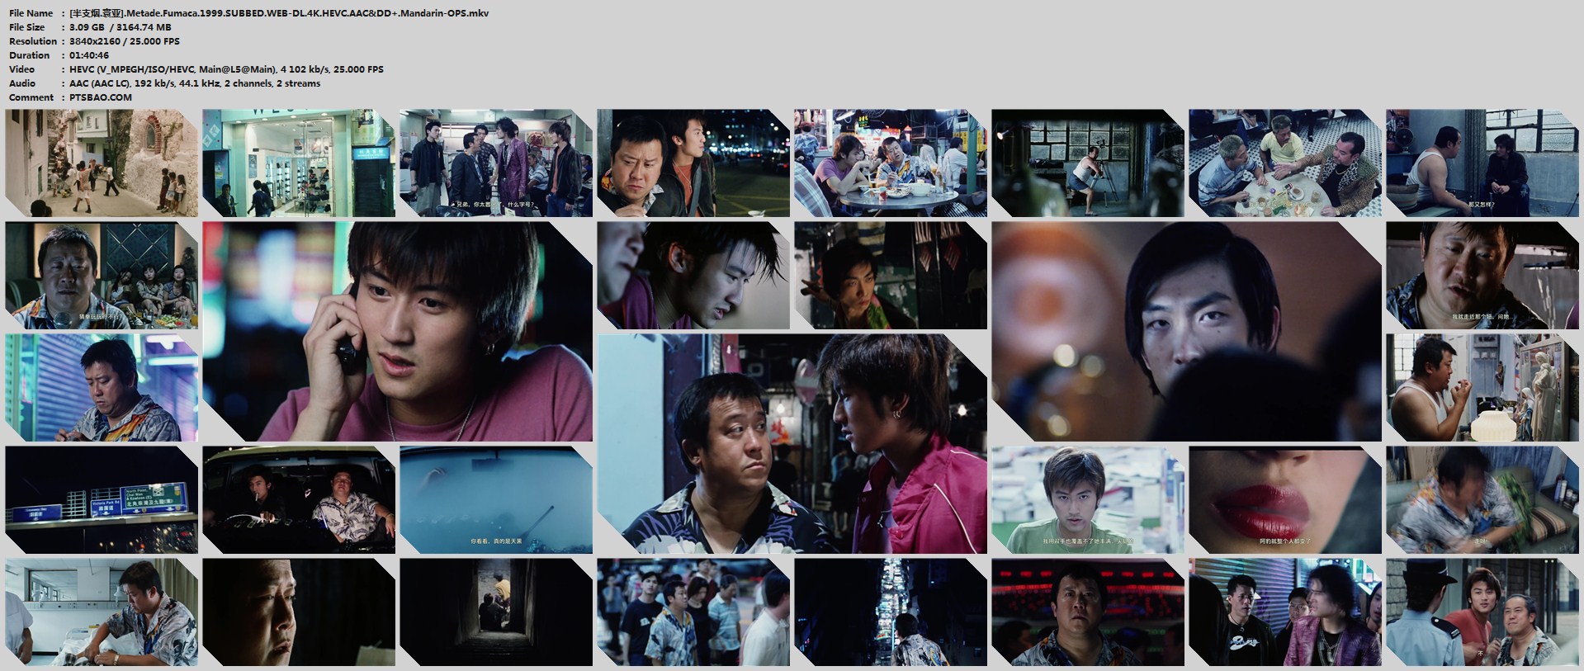Open the thumbnail of a man with a camera tripod

tap(1088, 163)
